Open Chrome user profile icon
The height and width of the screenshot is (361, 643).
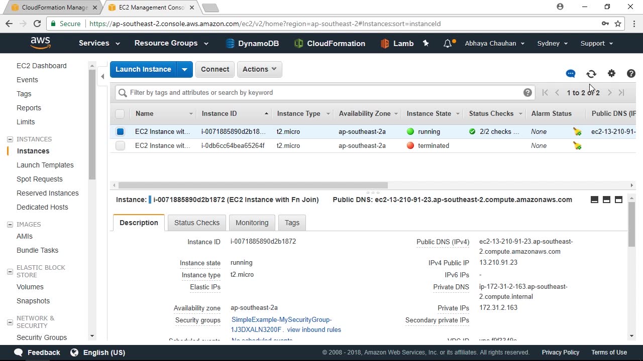[560, 7]
